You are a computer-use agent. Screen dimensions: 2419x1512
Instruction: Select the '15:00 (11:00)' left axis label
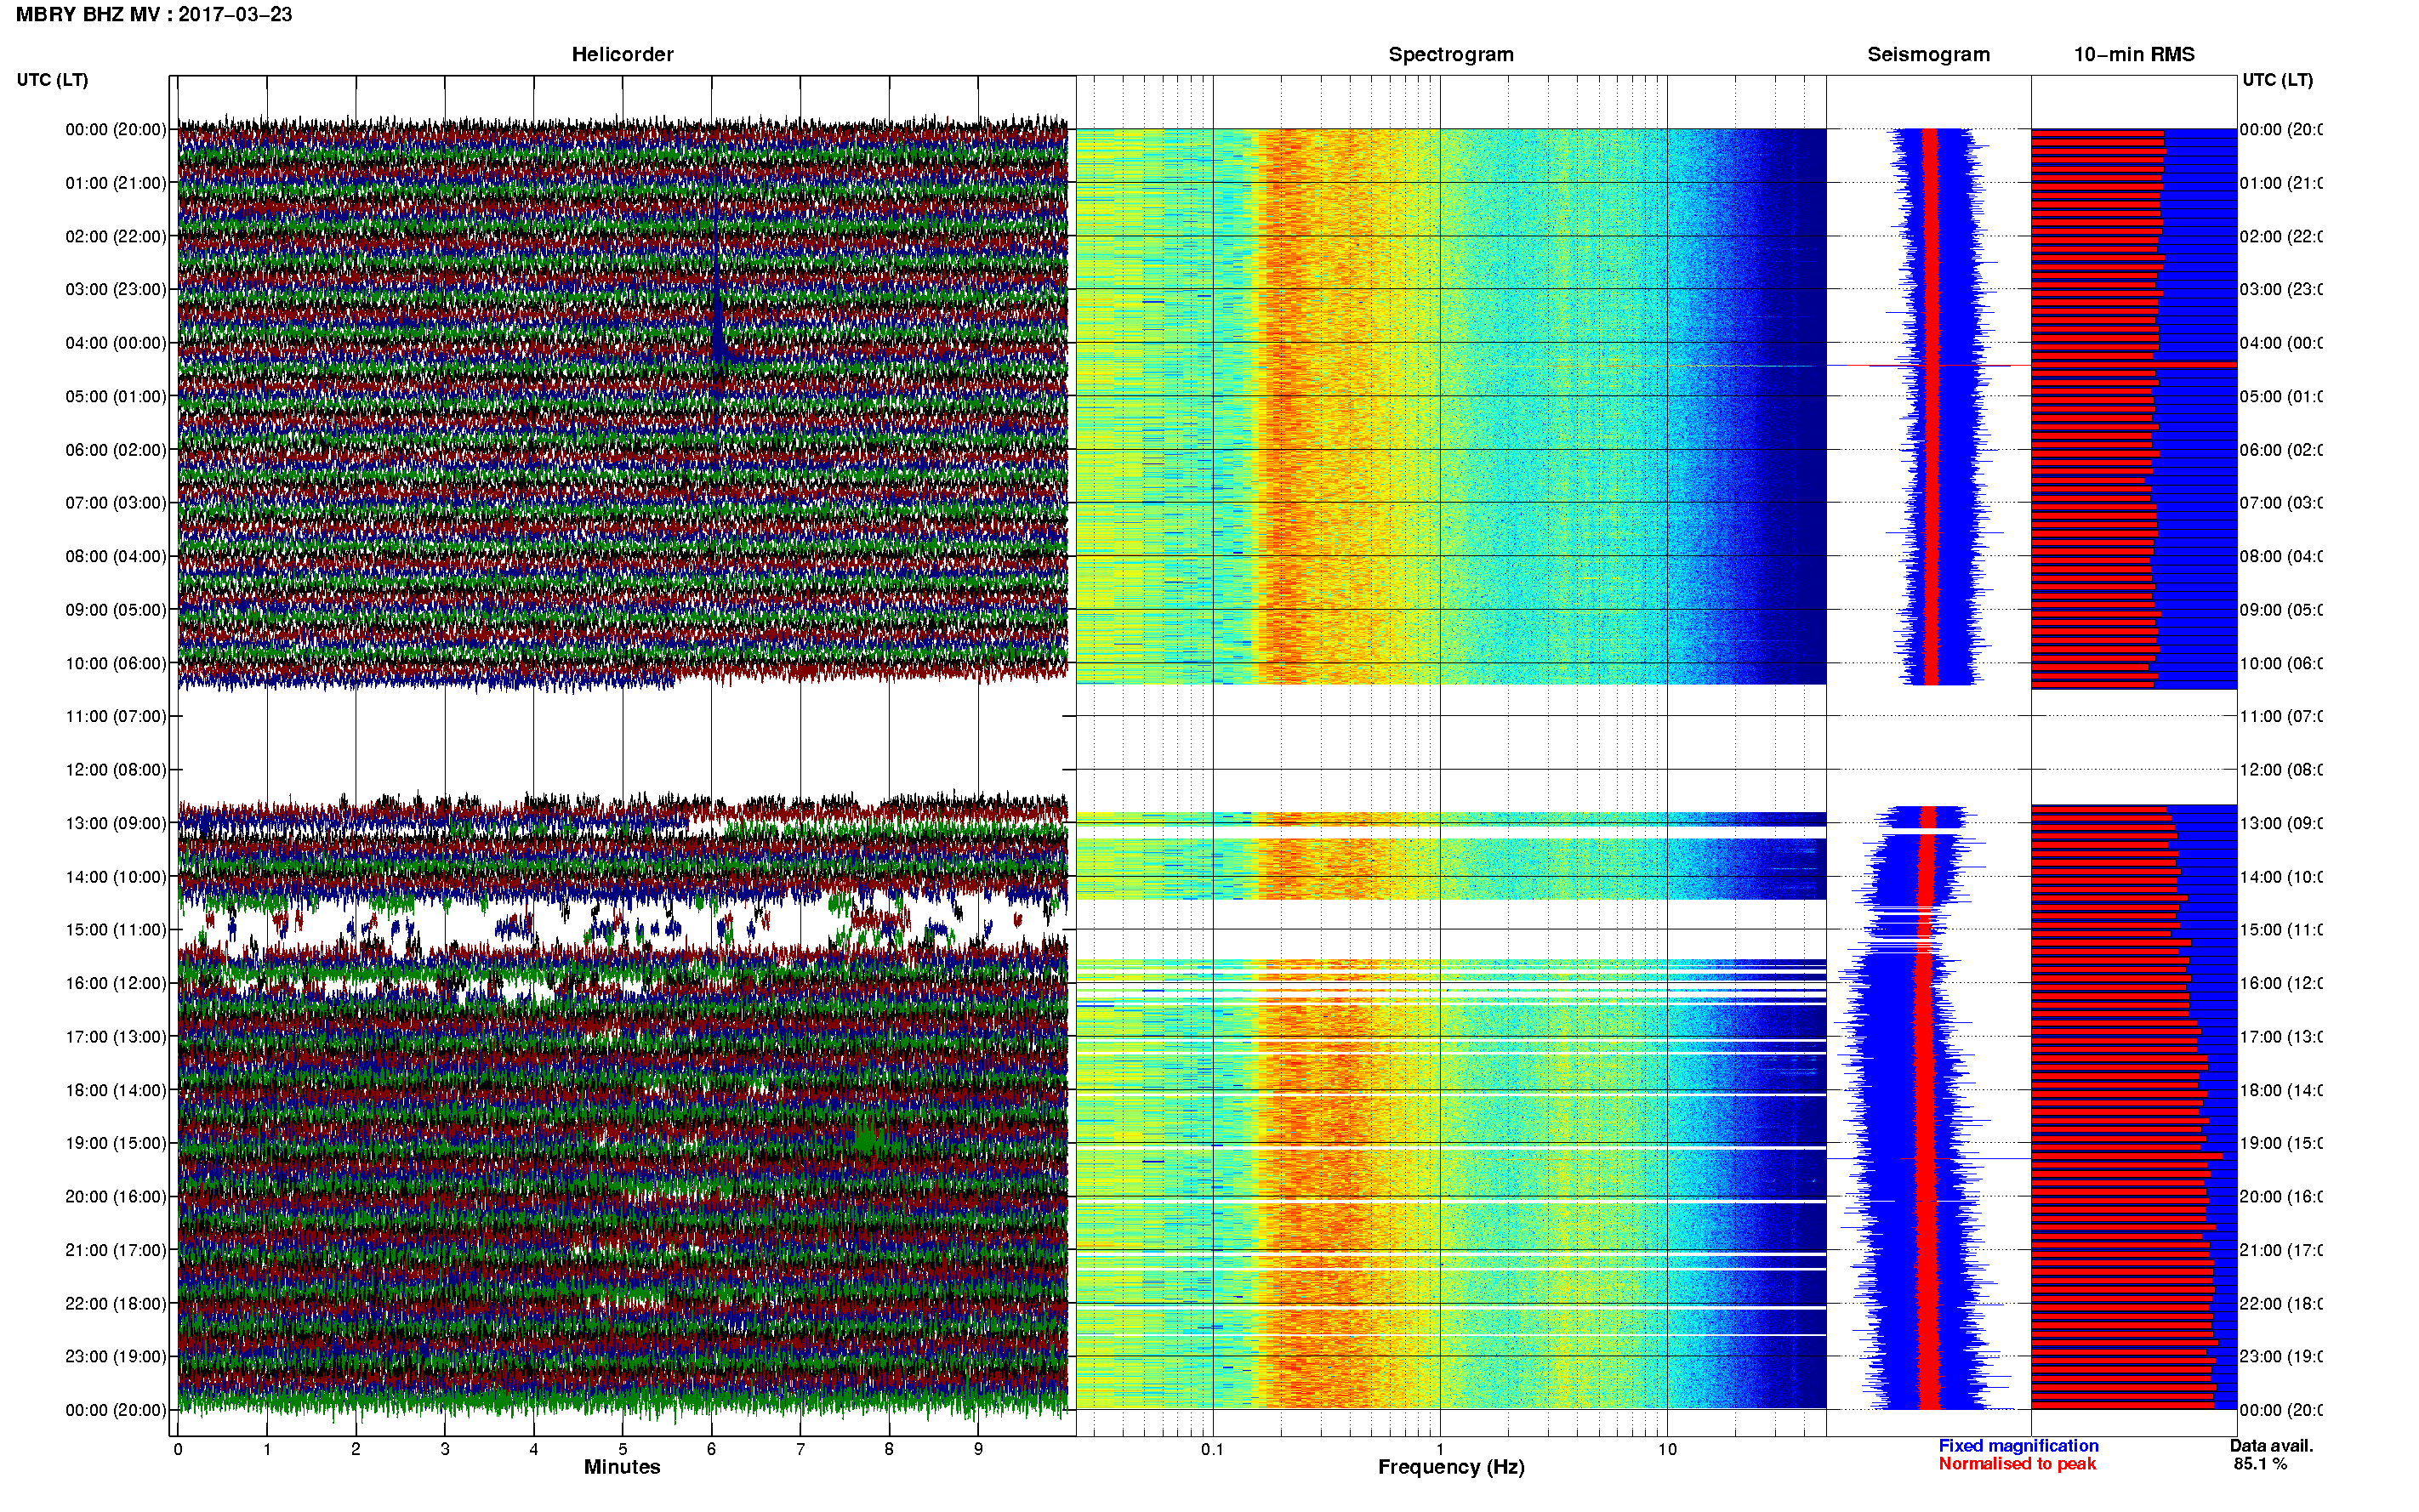coord(116,930)
